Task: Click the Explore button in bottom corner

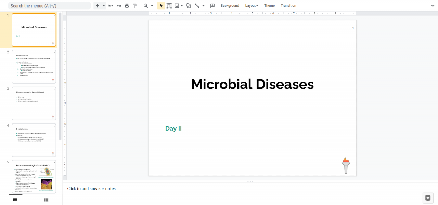Action: point(427,198)
